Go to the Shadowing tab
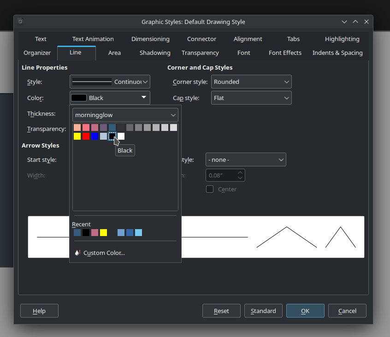 tap(155, 53)
